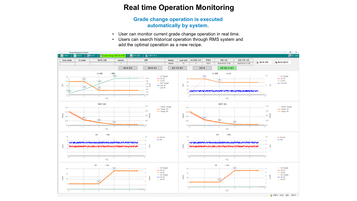Click the green 운전 종료 후 대기 button
Viewport: 357px width, 201px height.
pyautogui.click(x=227, y=68)
